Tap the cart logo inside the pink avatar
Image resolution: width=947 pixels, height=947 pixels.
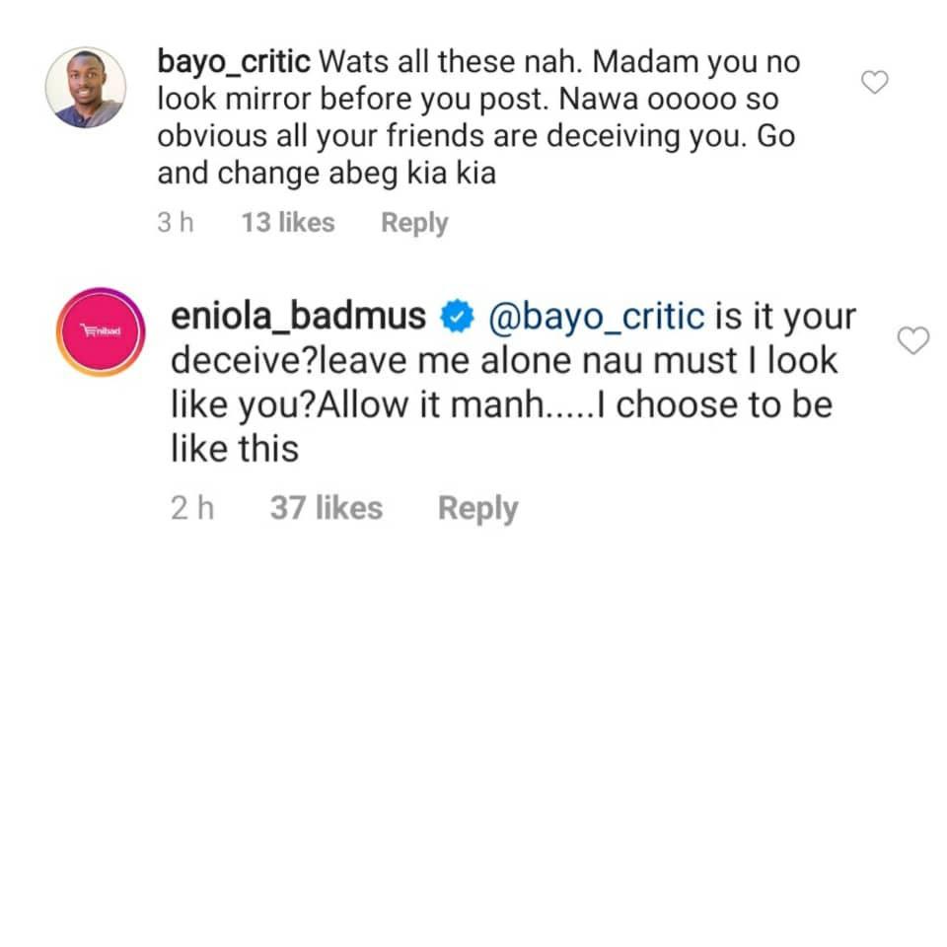(x=101, y=331)
